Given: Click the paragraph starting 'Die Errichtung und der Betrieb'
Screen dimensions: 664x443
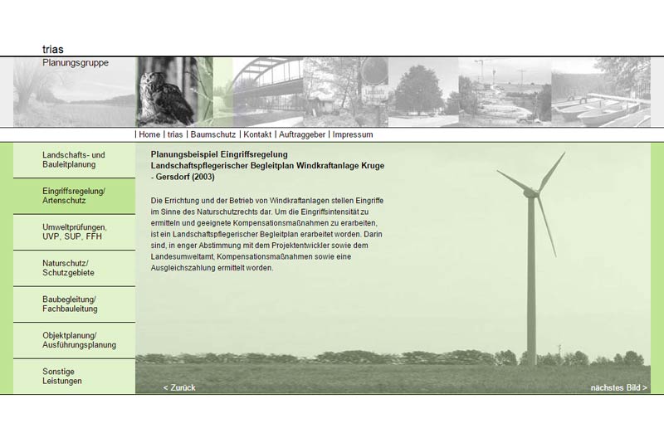Looking at the screenshot, I should (x=267, y=234).
